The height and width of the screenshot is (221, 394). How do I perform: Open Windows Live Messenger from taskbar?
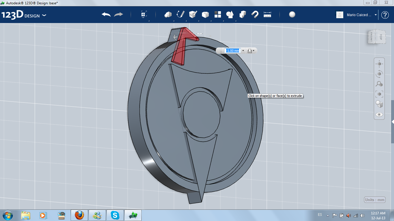point(97,215)
